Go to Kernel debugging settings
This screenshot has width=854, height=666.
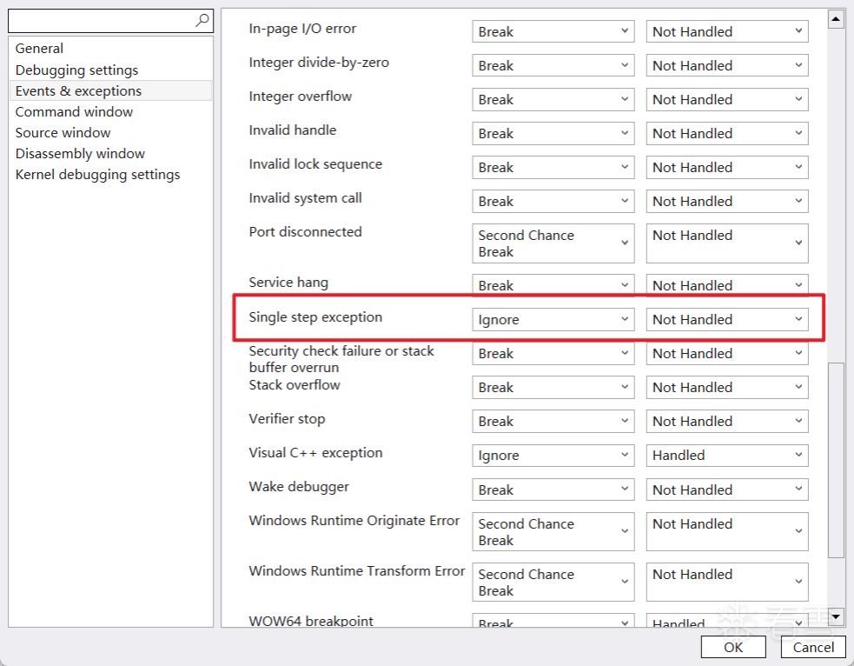[x=97, y=175]
